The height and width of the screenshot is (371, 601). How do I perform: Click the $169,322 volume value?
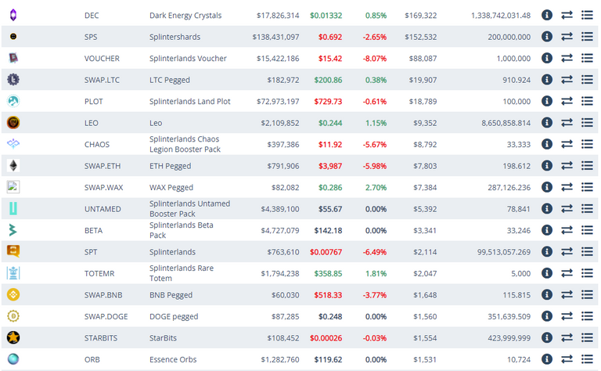pyautogui.click(x=420, y=16)
